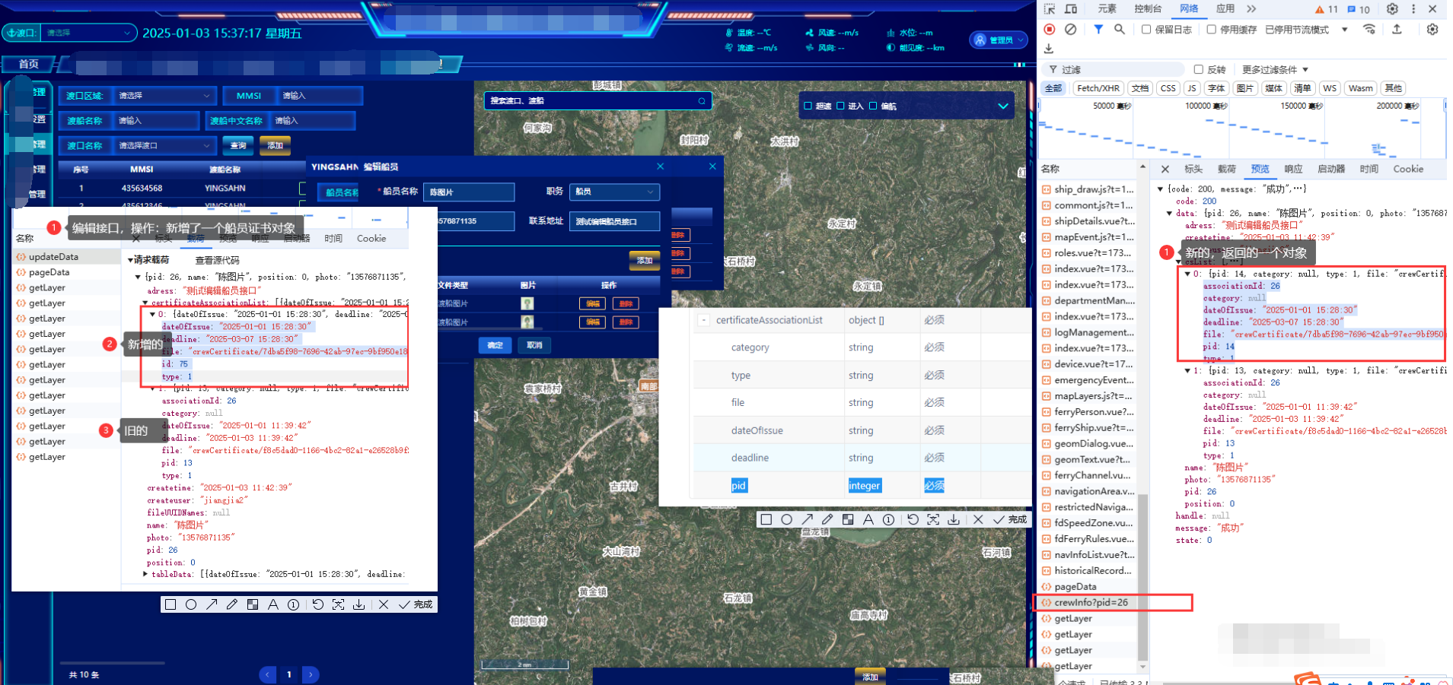1453x685 pixels.
Task: Open the 渡口名称 dropdown
Action: (164, 145)
